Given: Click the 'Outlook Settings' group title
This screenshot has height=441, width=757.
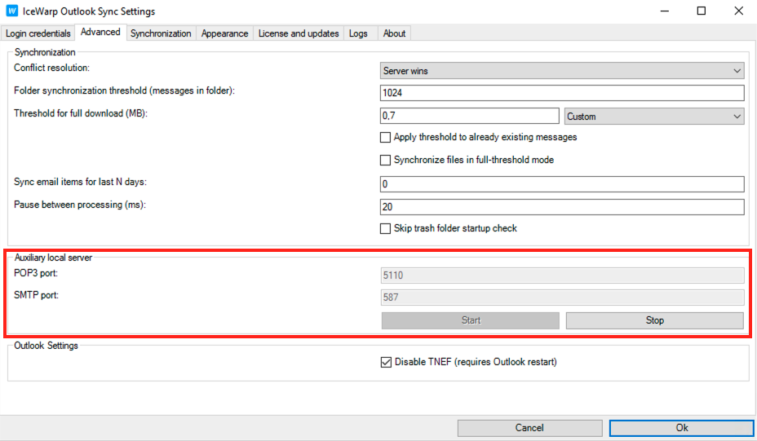Looking at the screenshot, I should pyautogui.click(x=46, y=346).
